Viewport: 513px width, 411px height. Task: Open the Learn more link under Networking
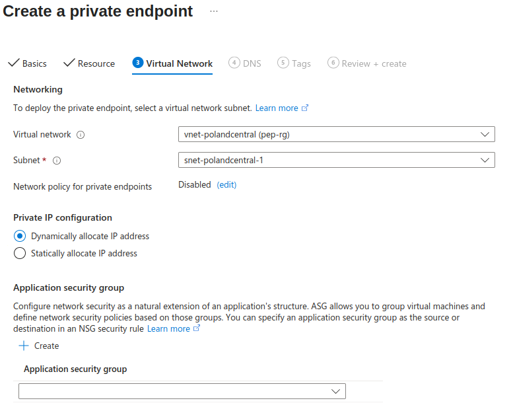[277, 108]
